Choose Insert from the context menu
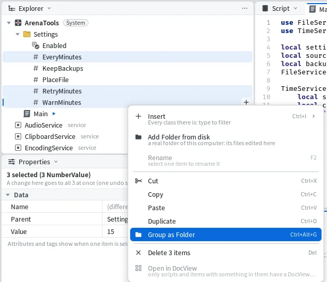The width and height of the screenshot is (327, 282). pyautogui.click(x=226, y=119)
